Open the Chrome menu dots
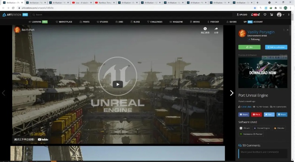The image size is (295, 162). point(291,8)
